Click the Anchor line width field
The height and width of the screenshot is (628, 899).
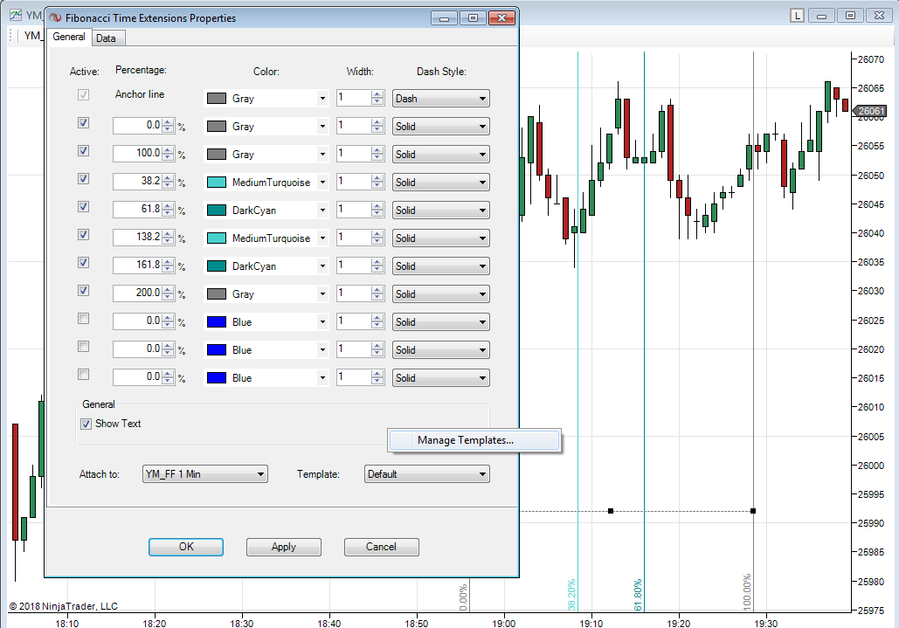point(354,98)
